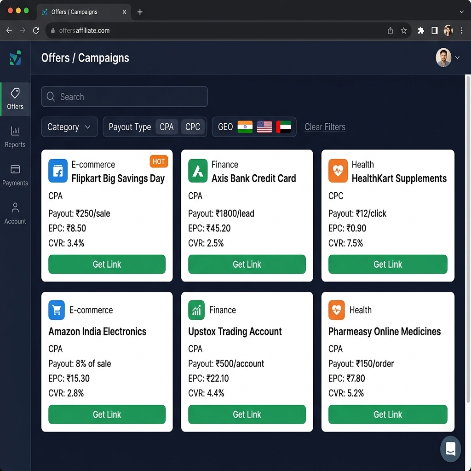
Task: Bookmark this page with star icon
Action: tap(404, 30)
